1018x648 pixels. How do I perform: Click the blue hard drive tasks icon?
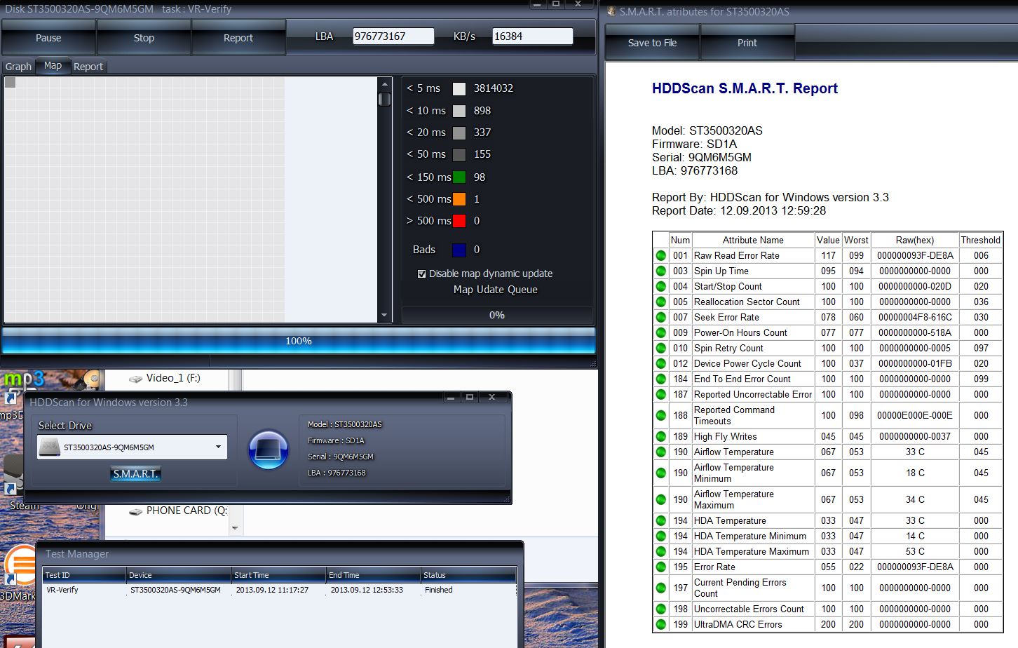(x=268, y=450)
